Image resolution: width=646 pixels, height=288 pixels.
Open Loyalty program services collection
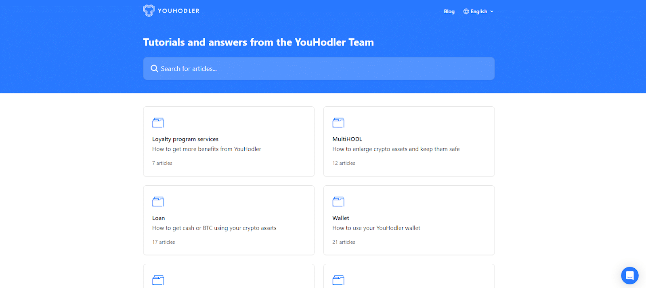[x=185, y=139]
